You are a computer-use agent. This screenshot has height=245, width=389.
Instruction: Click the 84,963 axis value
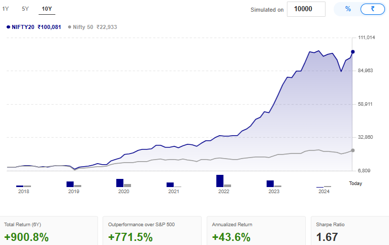366,71
